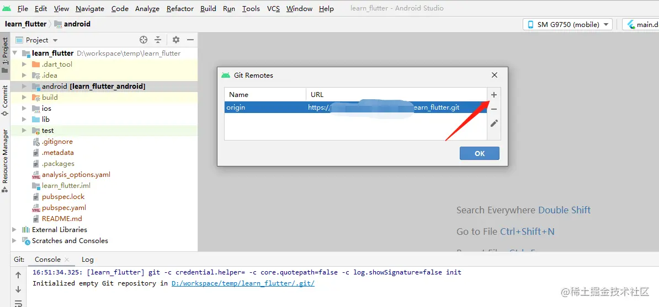Expand the build folder
The width and height of the screenshot is (659, 307).
pos(24,98)
